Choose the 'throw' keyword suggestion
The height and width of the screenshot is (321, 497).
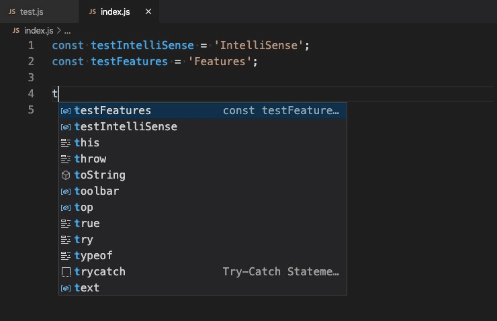(x=90, y=159)
